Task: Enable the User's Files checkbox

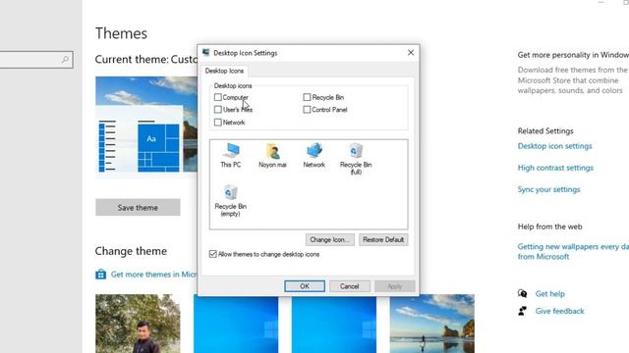Action: coord(218,110)
